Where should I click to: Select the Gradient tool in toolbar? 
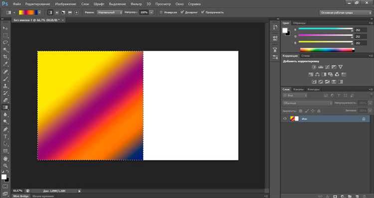(x=5, y=107)
